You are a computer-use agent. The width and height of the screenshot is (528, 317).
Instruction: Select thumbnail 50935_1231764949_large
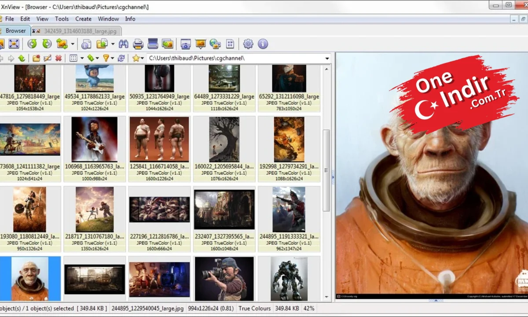(x=159, y=88)
